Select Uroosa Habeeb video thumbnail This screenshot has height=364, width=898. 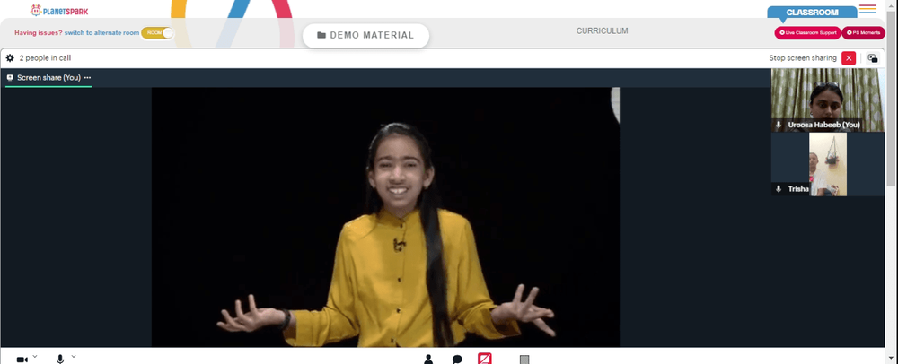click(x=828, y=100)
